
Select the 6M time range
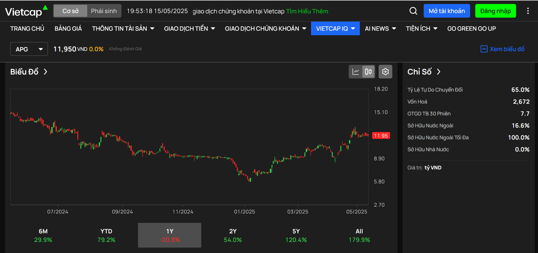coord(43,235)
